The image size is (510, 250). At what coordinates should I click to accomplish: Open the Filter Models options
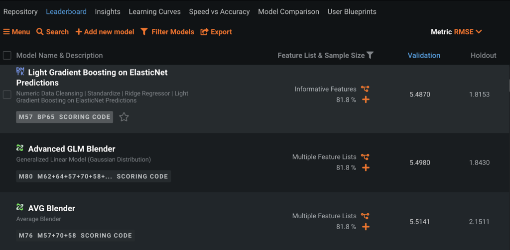[167, 32]
